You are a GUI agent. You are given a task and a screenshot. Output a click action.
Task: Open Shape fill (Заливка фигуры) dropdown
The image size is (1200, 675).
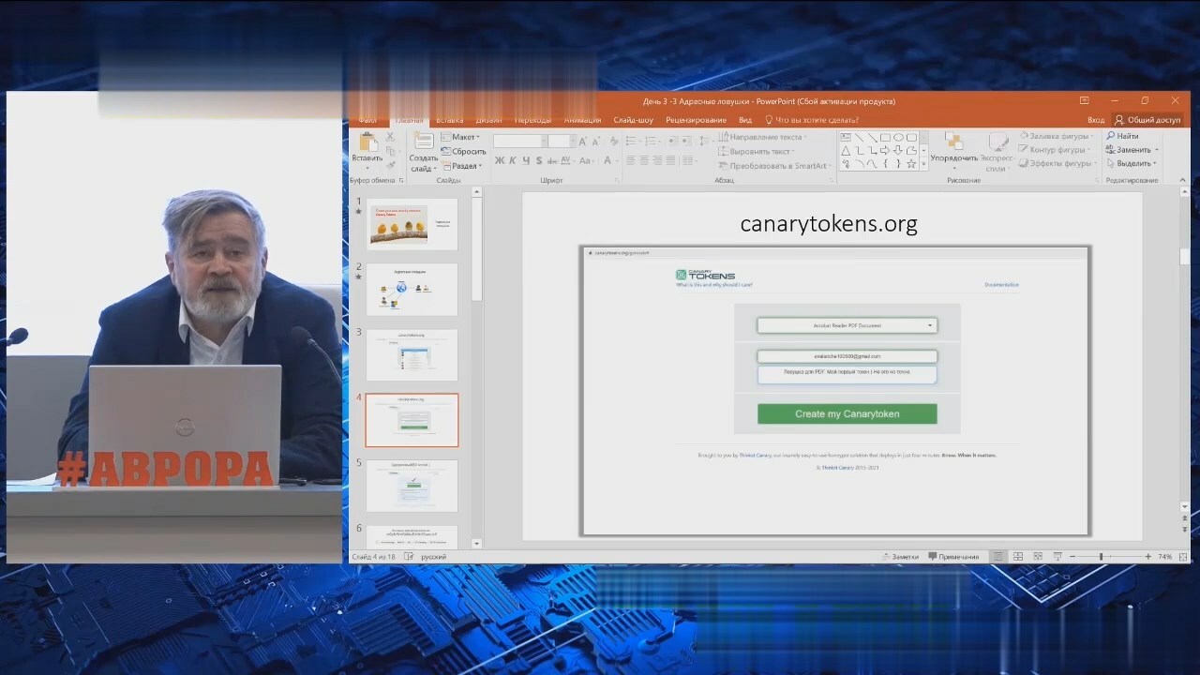(x=1057, y=137)
